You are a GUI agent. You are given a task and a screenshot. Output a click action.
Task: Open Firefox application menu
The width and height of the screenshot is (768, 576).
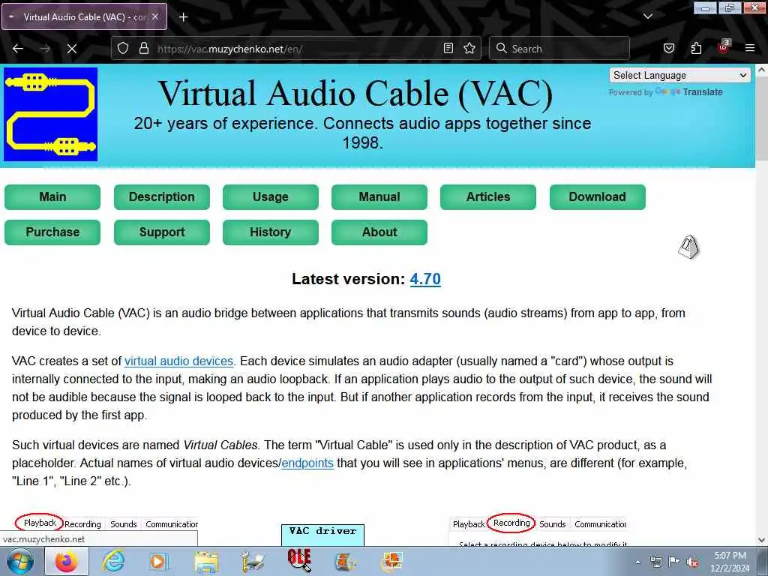click(750, 49)
